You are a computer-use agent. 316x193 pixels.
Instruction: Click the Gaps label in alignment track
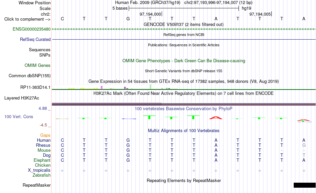pos(45,135)
